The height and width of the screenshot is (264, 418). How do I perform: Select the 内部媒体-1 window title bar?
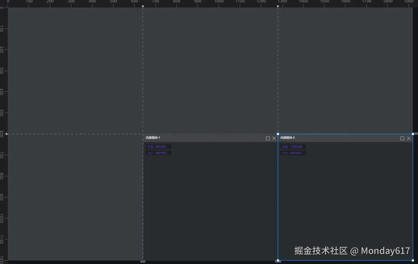click(x=200, y=138)
